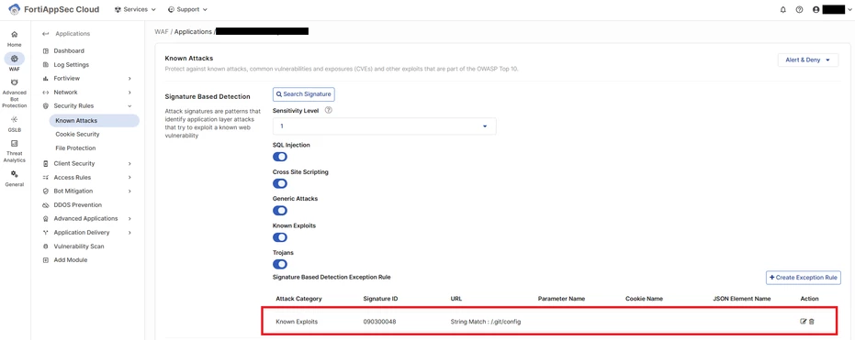Viewport: 855px width, 340px height.
Task: Delete the Known Exploits exception rule
Action: click(812, 322)
